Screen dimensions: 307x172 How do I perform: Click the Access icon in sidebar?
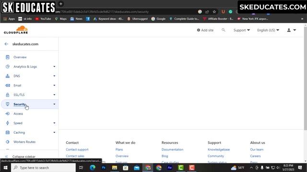8,114
